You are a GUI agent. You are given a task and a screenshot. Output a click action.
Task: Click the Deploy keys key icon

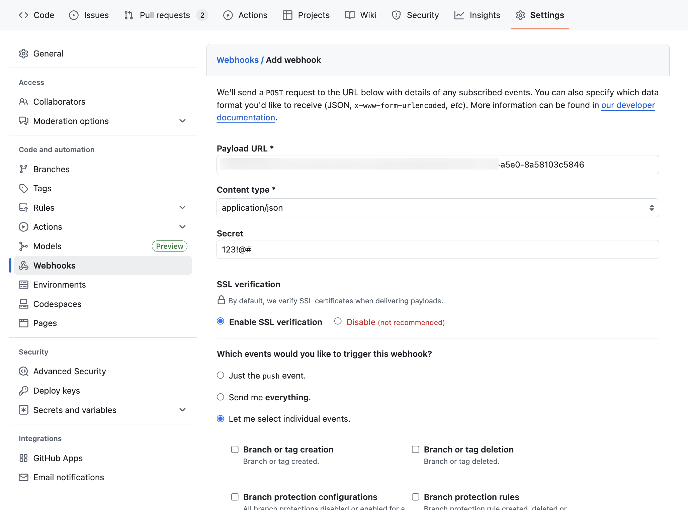tap(23, 391)
